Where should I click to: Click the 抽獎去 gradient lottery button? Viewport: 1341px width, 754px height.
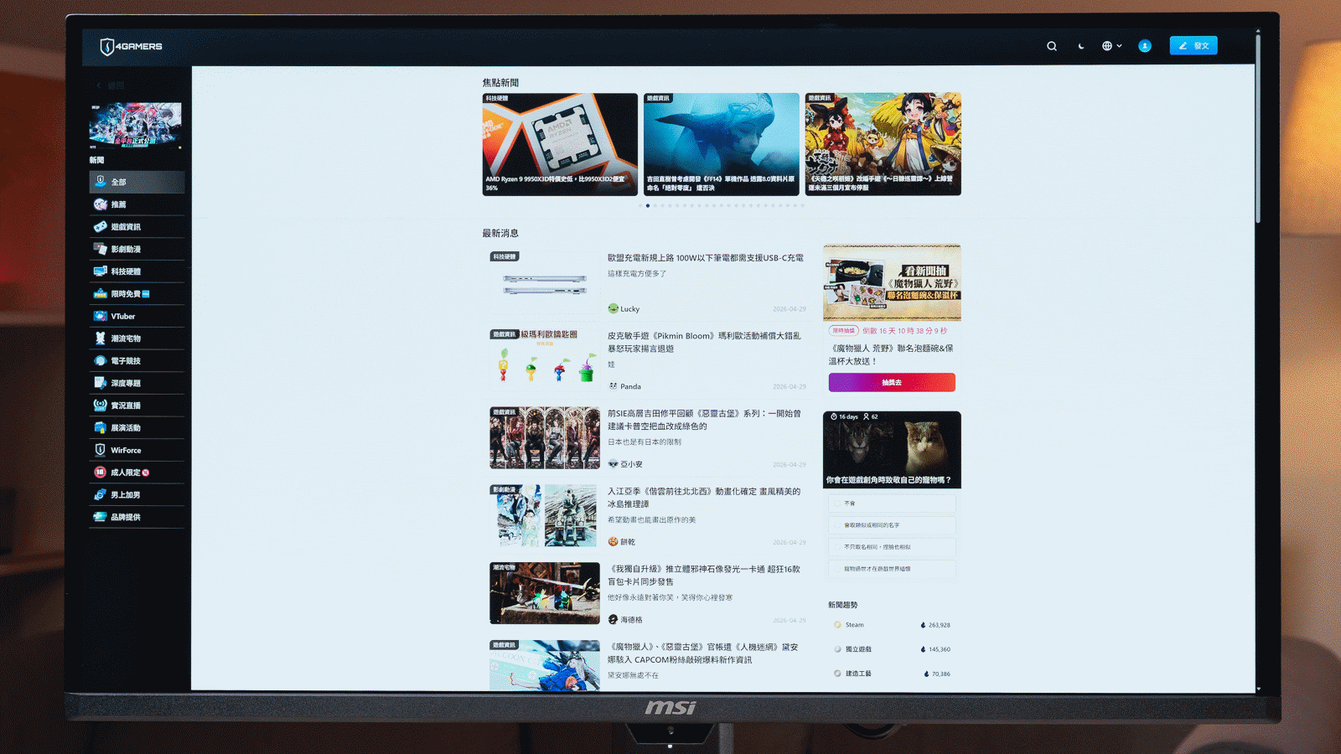pos(892,383)
